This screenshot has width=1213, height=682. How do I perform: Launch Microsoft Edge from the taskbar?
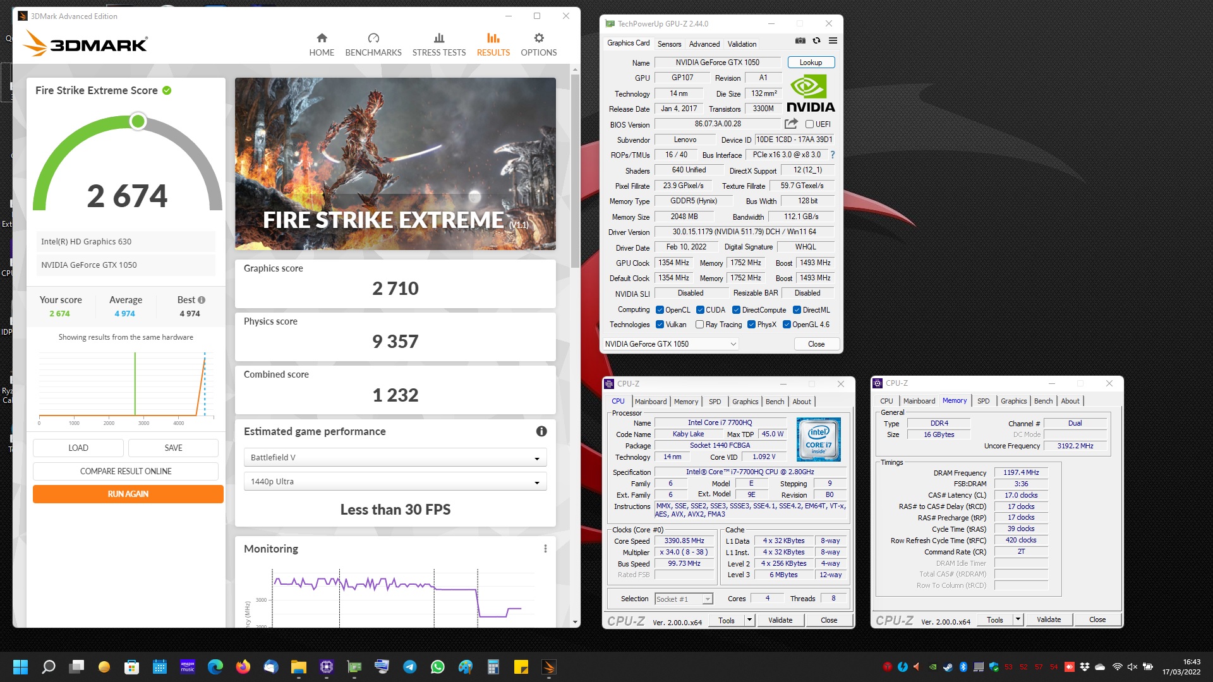click(x=215, y=667)
